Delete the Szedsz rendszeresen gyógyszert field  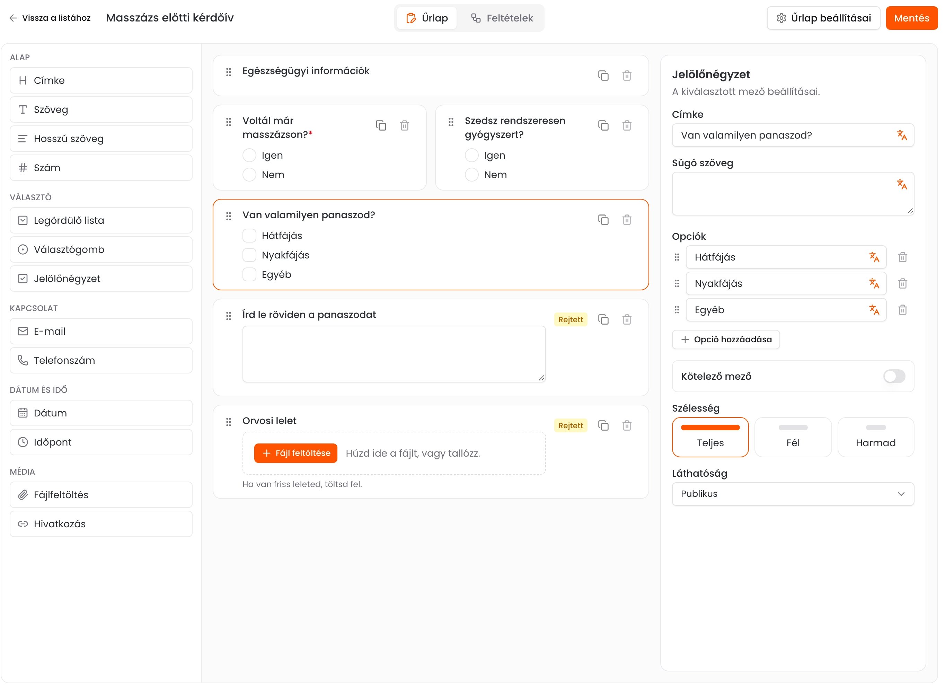[x=627, y=125]
